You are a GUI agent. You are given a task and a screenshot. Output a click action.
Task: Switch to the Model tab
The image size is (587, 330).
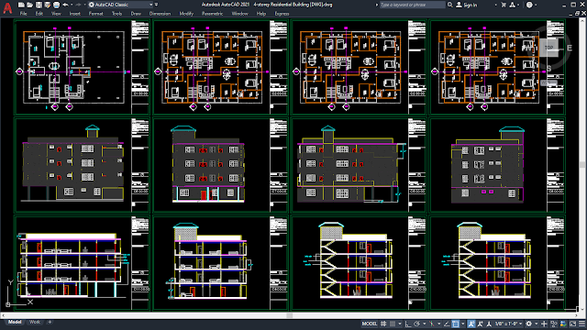[15, 322]
